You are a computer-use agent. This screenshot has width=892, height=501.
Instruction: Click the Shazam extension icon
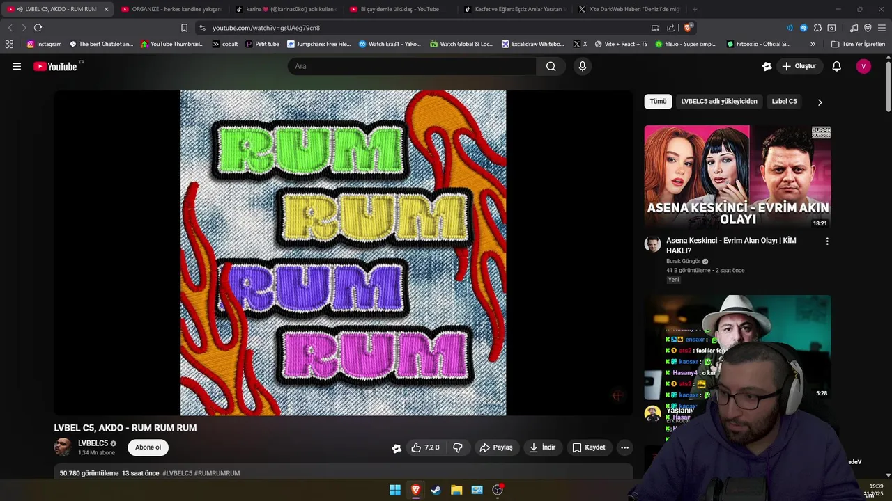tap(803, 28)
